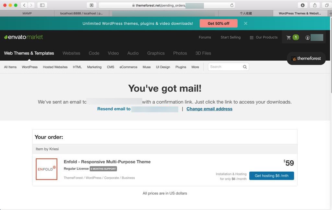
Task: Switch to the MAMP browser tab
Action: pos(27,13)
